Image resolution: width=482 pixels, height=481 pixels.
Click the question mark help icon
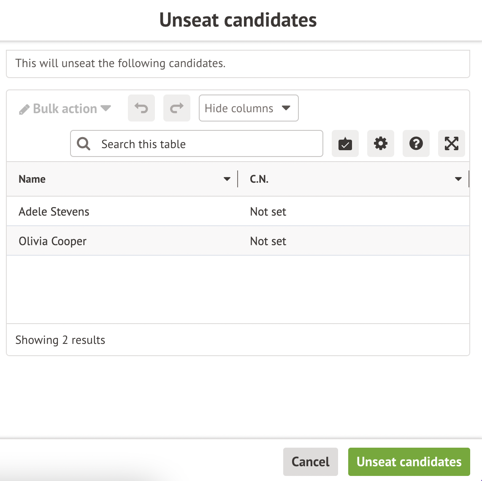pos(416,144)
